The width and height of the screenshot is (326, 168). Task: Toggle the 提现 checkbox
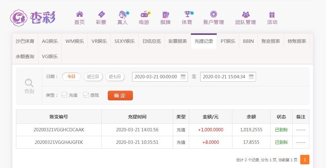86,95
